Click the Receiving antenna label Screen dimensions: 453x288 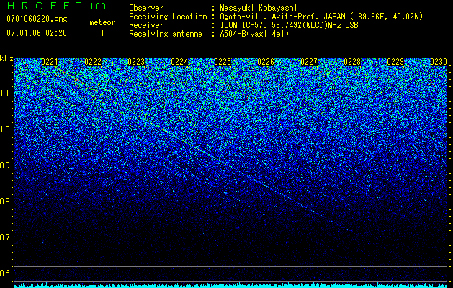(x=166, y=34)
